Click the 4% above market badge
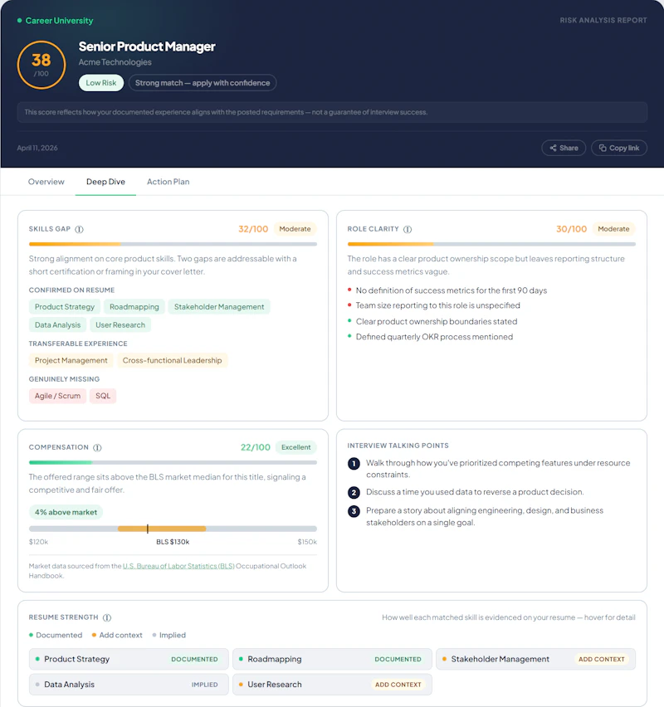 pyautogui.click(x=66, y=512)
